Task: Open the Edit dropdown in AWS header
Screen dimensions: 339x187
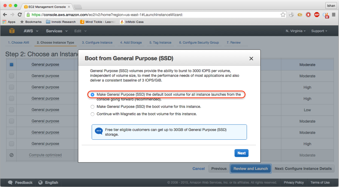Action: tap(80, 31)
